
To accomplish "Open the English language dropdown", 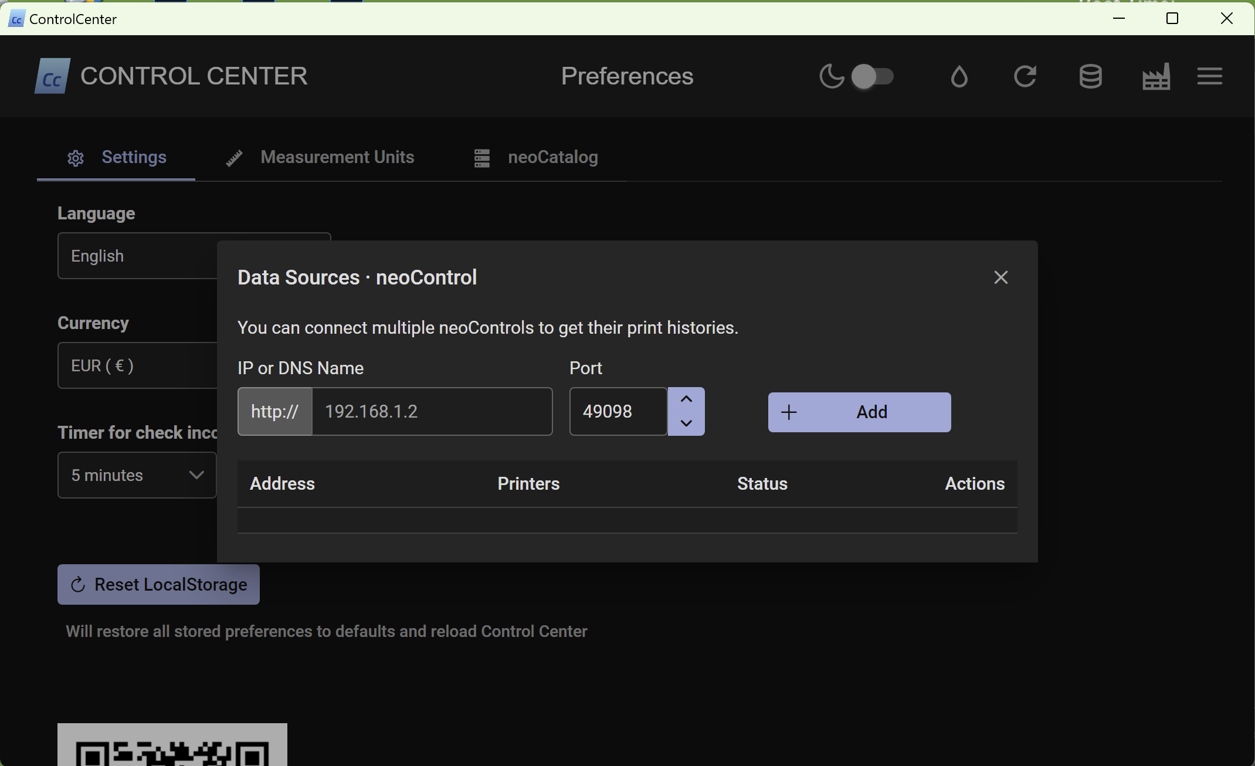I will click(138, 256).
